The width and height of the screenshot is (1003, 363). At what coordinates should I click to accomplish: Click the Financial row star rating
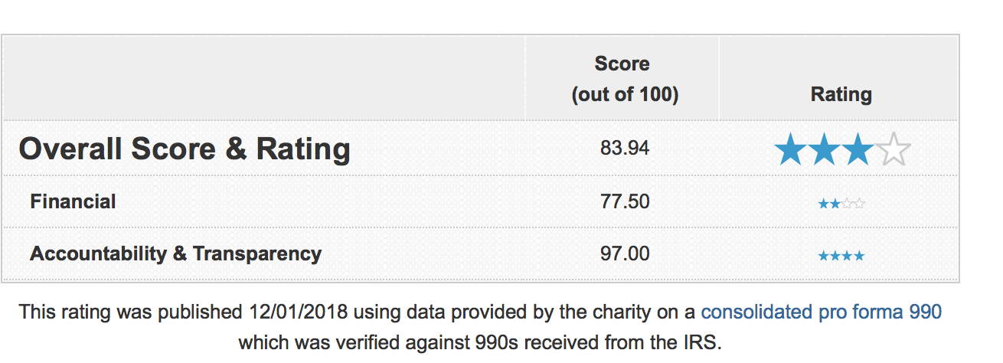(x=841, y=204)
